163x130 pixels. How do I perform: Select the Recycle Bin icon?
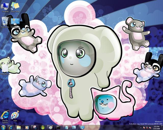[x=5, y=21]
